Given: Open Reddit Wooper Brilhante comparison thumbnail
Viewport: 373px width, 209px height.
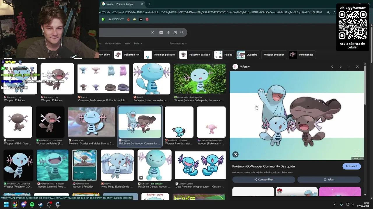Looking at the screenshot, I should click(103, 79).
